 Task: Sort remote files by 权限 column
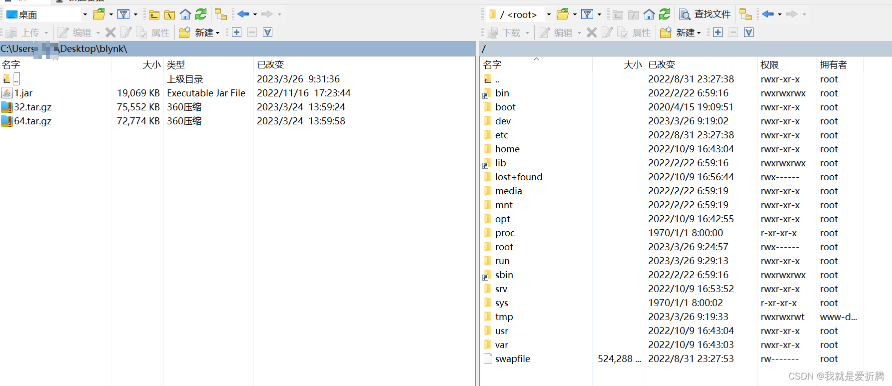point(787,64)
